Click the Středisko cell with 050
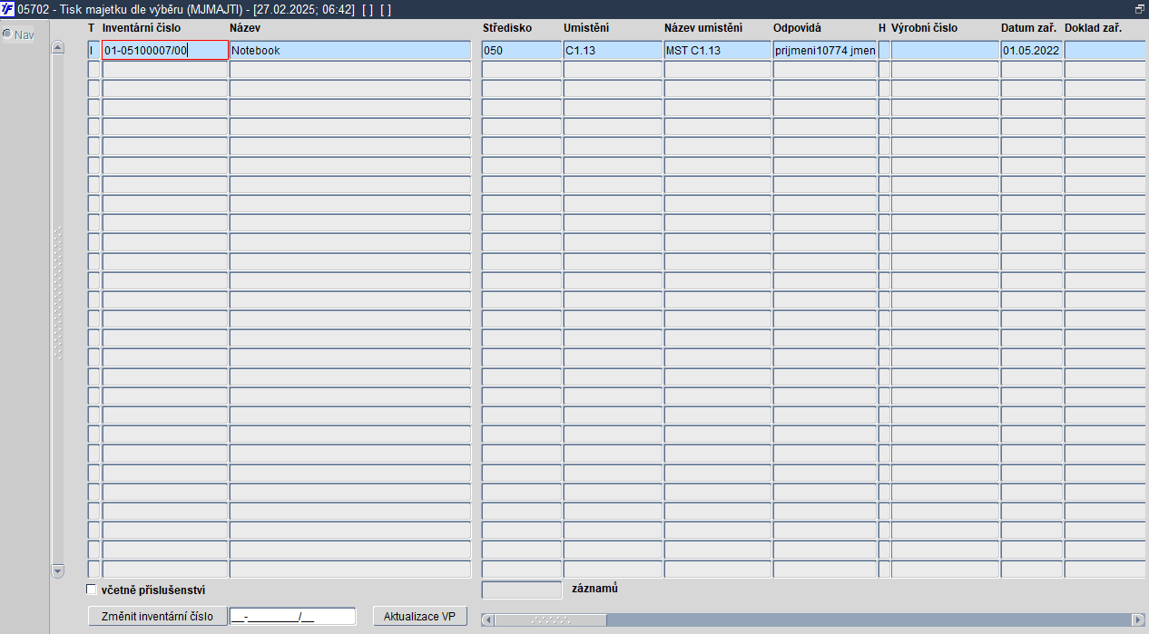1149x634 pixels. tap(522, 51)
